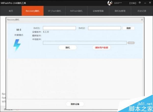Click the 6069*** account name

[x=118, y=3]
